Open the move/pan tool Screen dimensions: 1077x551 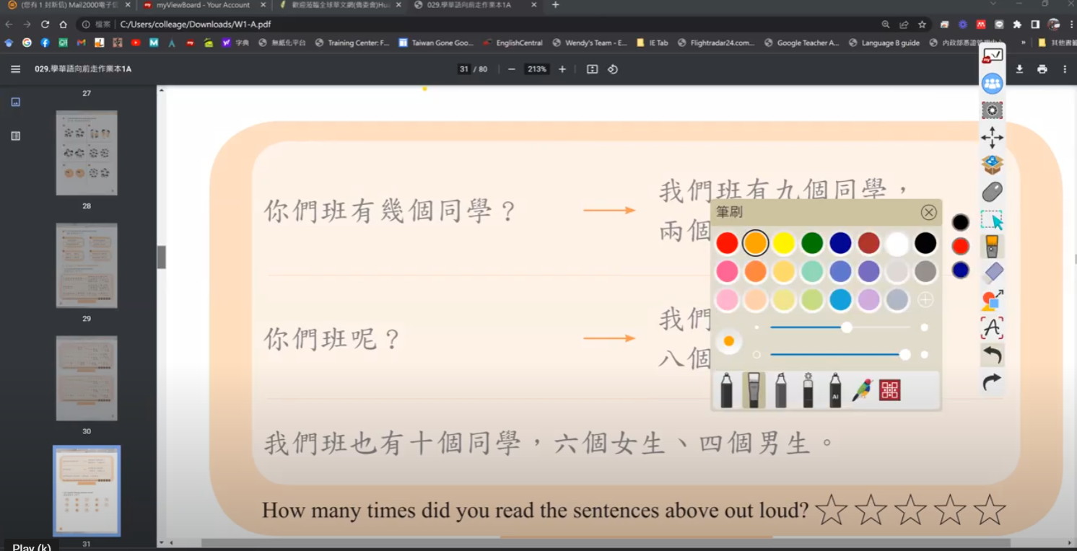pyautogui.click(x=992, y=137)
